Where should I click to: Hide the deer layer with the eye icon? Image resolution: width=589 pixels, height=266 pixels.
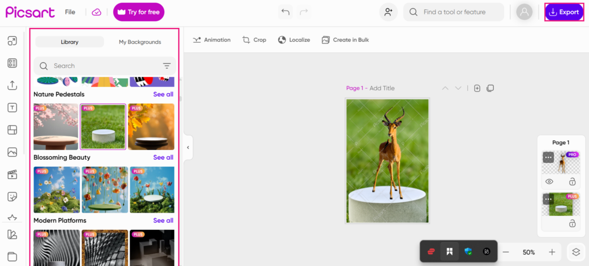[x=549, y=182]
